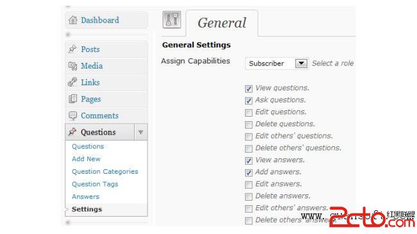Switch to the General tab
Image resolution: width=417 pixels, height=234 pixels.
(222, 23)
